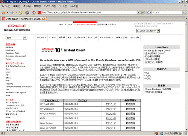Click the Oracle site search magnifier button
This screenshot has width=188, height=136.
[x=25, y=38]
